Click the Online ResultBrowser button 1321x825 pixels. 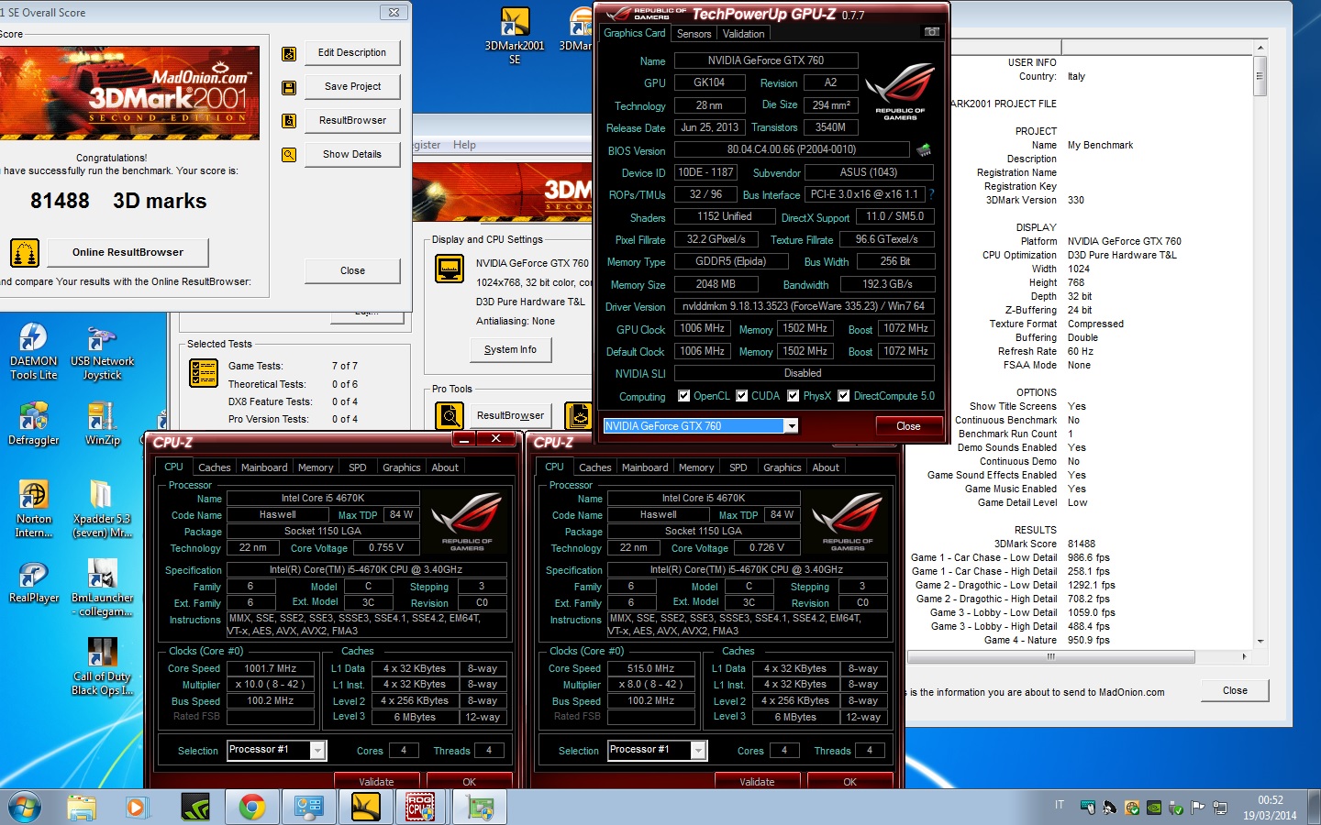coord(128,252)
